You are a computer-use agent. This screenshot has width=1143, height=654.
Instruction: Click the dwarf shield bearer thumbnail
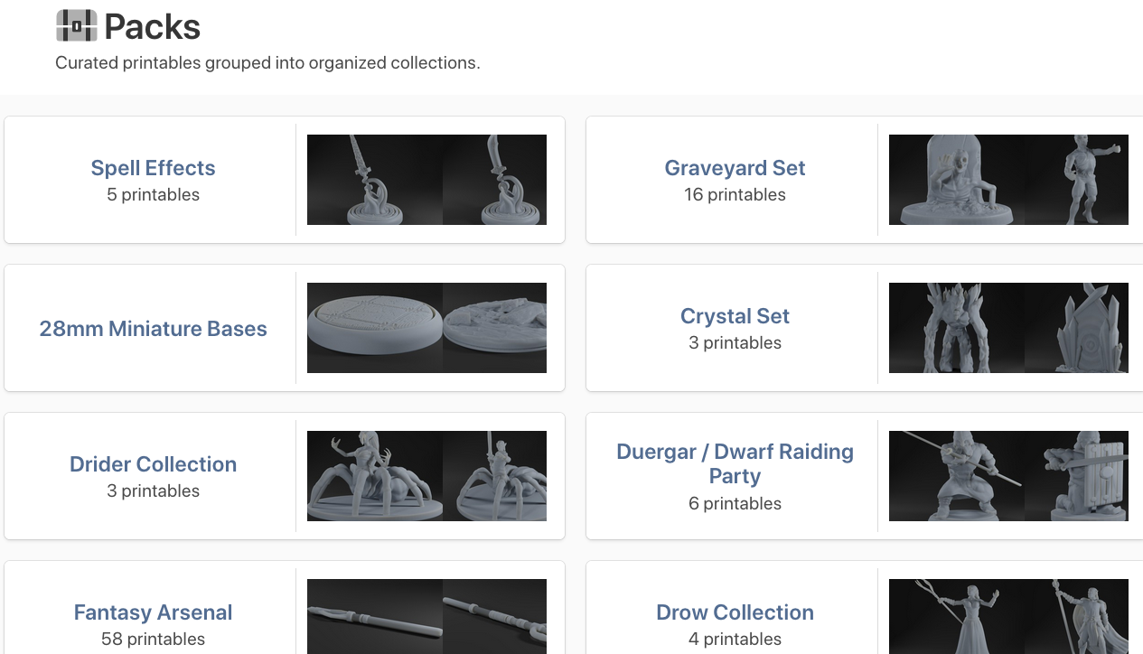[1076, 476]
